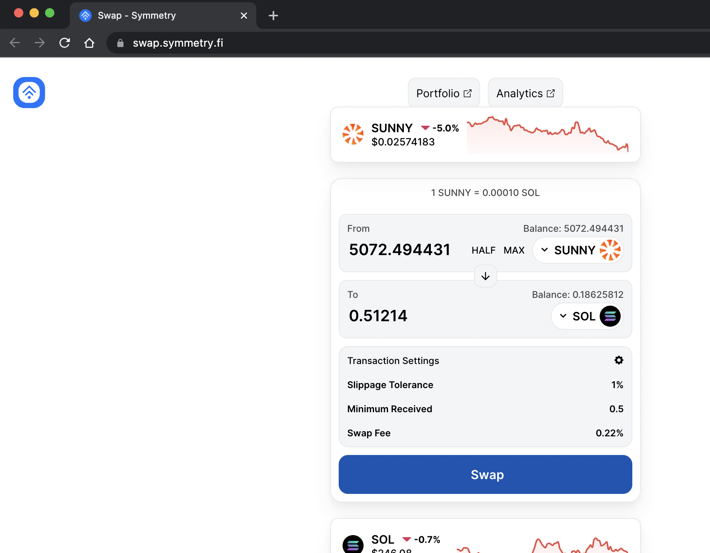Open transaction settings gear icon

point(619,360)
